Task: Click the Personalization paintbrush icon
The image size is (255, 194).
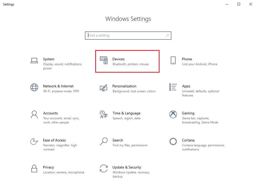Action: 104,88
